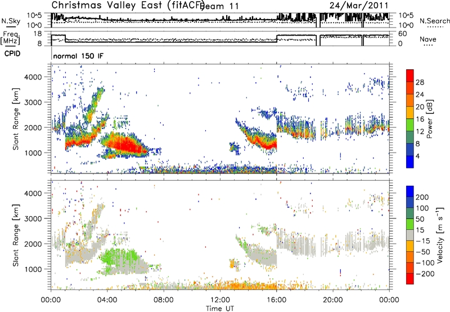Click the '24' power colorbar label

(x=420, y=95)
